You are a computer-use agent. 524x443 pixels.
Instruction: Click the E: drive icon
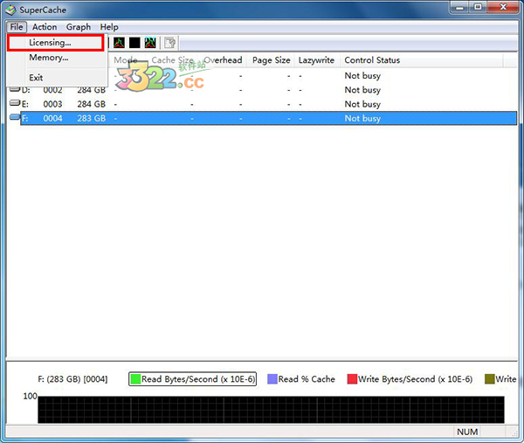click(15, 103)
